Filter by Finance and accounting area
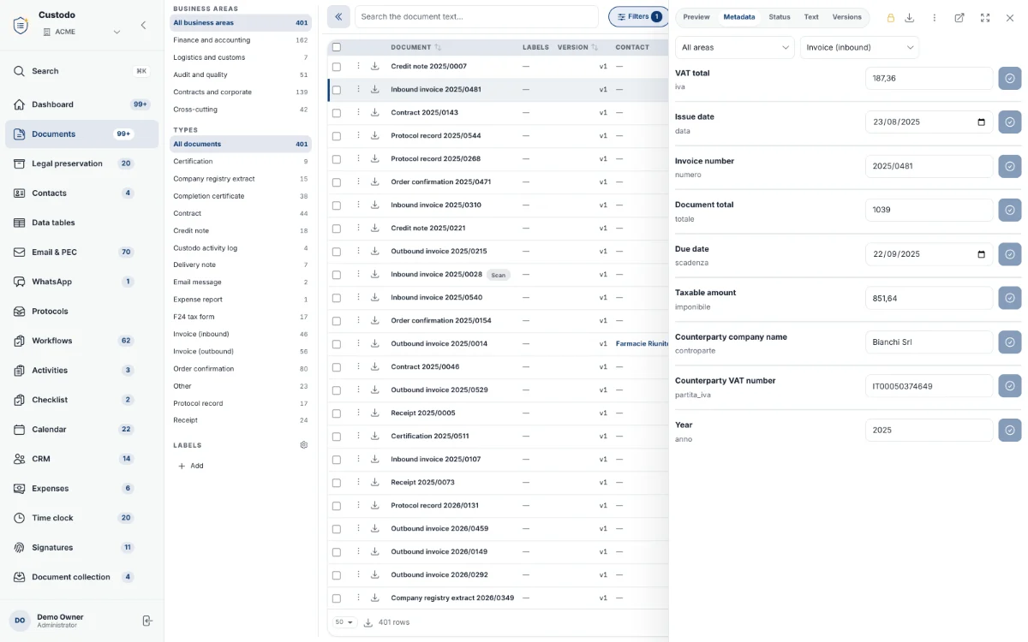Image resolution: width=1028 pixels, height=642 pixels. (x=241, y=40)
